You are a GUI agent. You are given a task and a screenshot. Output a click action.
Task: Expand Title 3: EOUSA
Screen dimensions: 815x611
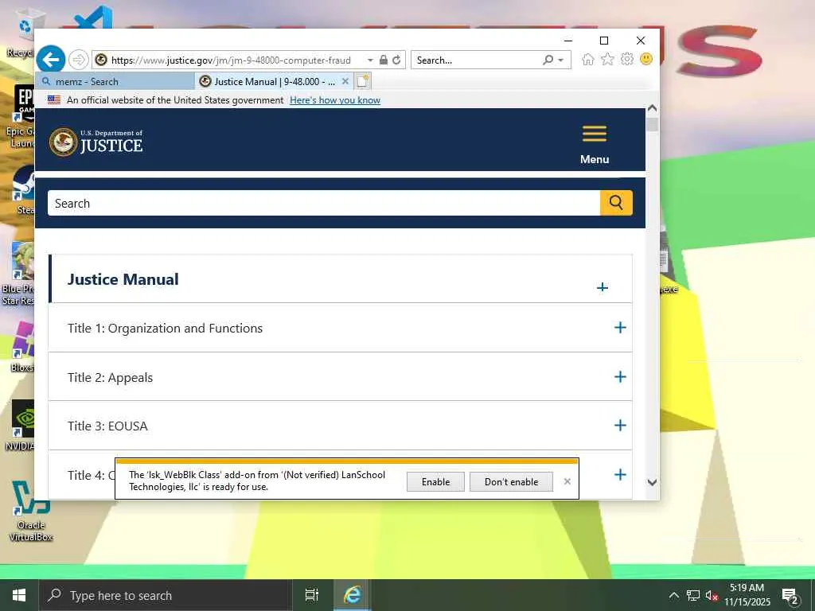pos(619,426)
